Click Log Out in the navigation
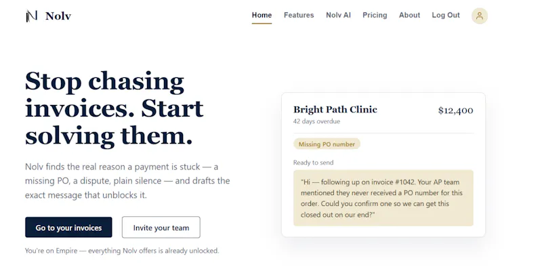This screenshot has width=542, height=271. click(446, 15)
